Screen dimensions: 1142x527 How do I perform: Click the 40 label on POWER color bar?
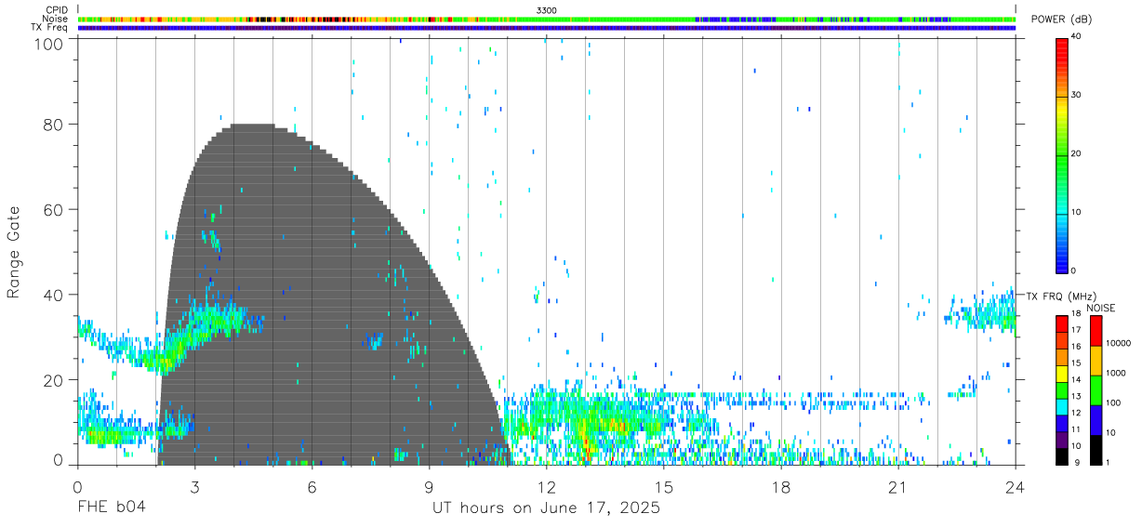[x=1077, y=36]
